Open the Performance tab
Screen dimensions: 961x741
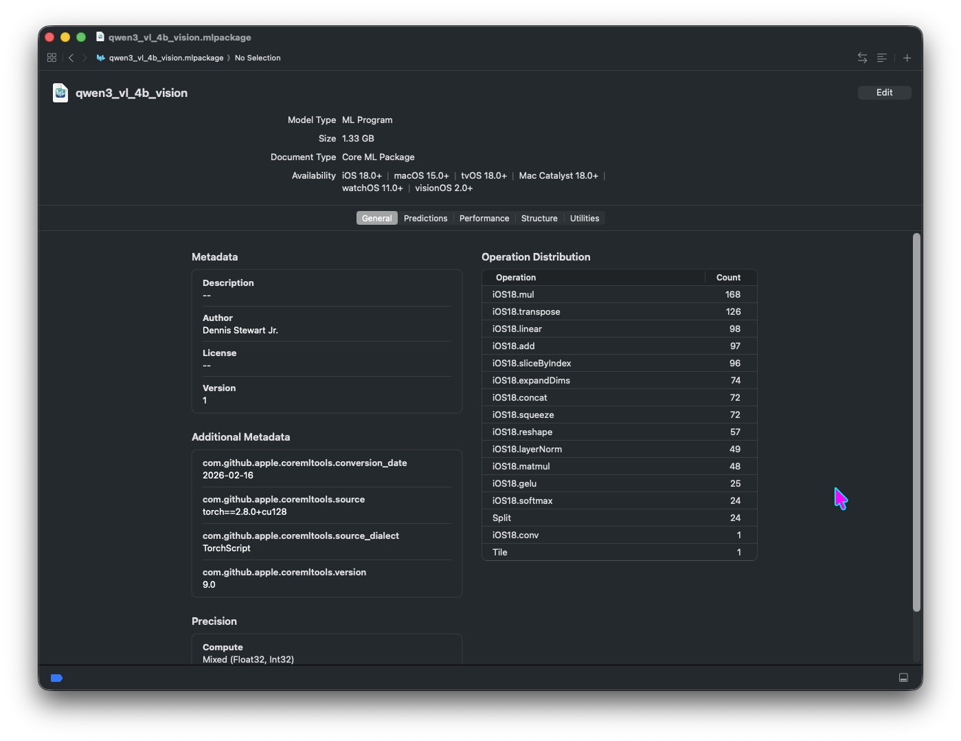(484, 219)
